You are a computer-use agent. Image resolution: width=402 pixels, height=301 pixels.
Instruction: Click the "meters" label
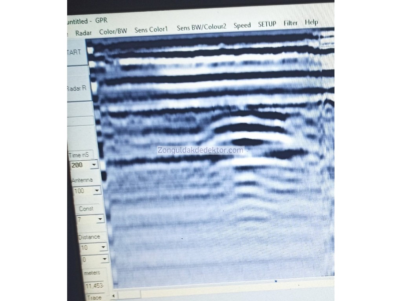92,273
